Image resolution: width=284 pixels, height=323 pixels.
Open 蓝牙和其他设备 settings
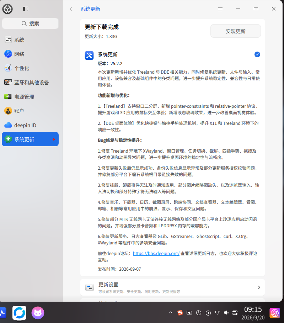tap(30, 83)
